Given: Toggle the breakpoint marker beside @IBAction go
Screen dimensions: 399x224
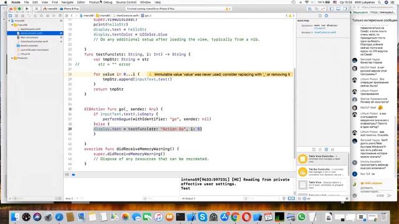Looking at the screenshot, I should pyautogui.click(x=70, y=109).
